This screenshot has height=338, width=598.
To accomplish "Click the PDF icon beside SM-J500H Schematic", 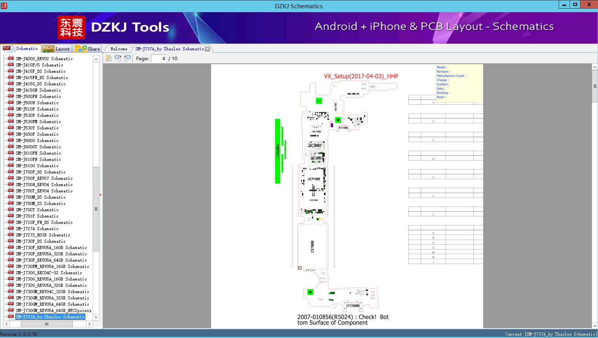I will click(11, 102).
